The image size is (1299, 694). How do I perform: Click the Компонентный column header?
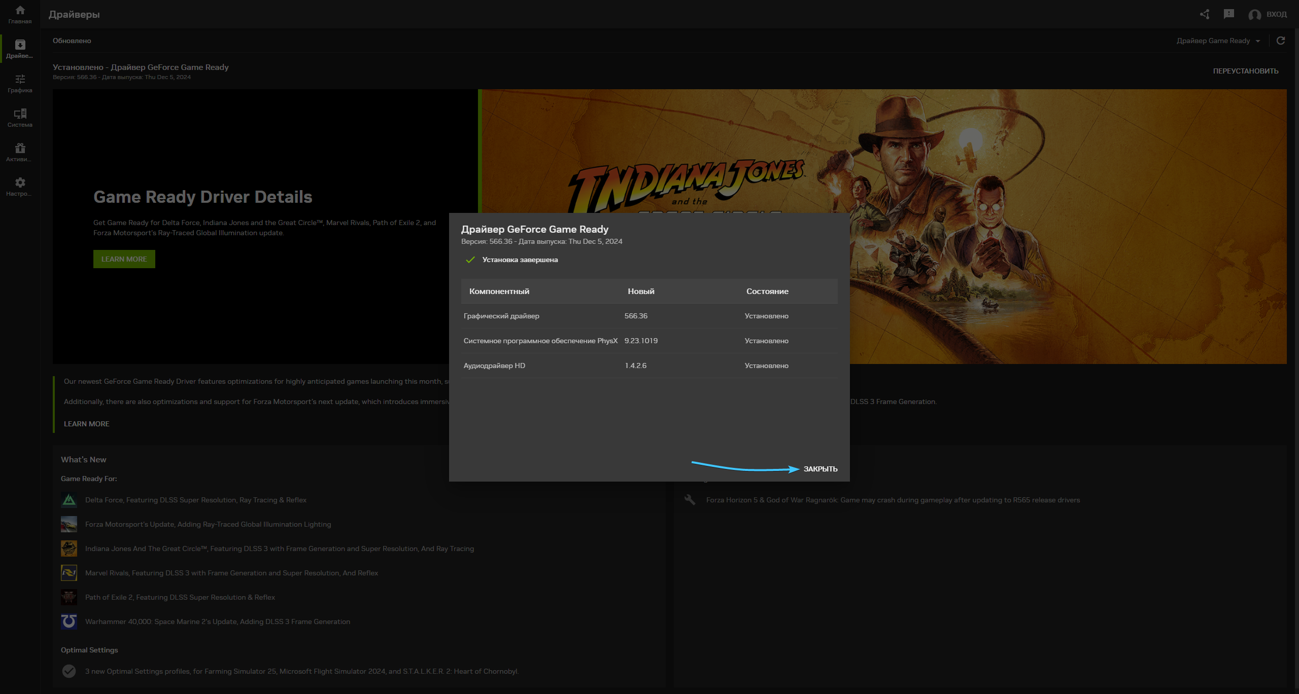pos(499,291)
